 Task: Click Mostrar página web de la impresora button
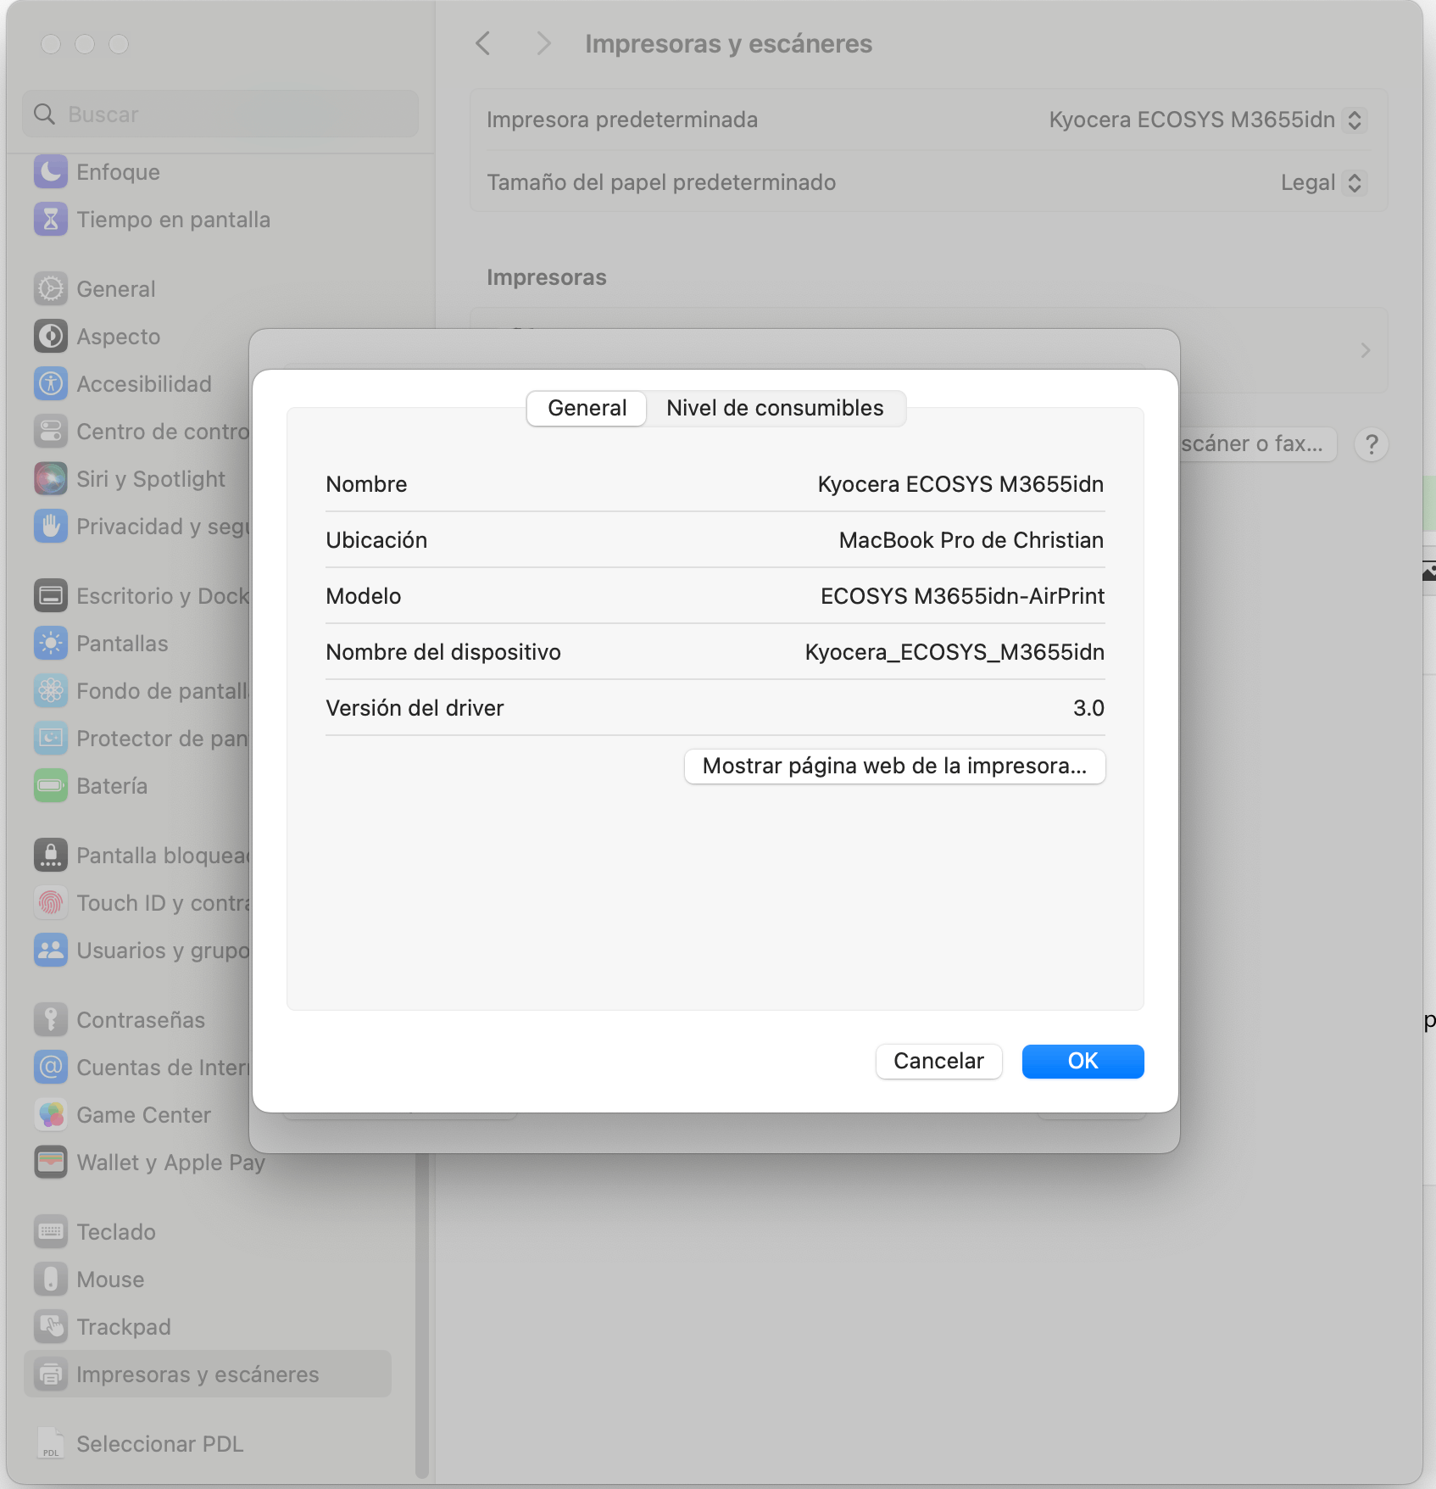(894, 766)
